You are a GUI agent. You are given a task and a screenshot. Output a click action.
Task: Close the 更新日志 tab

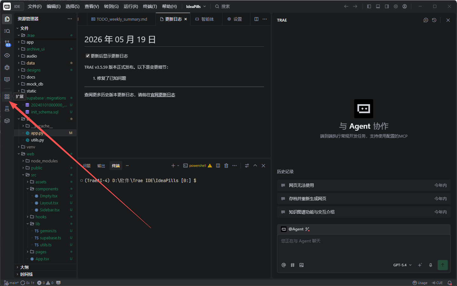click(x=186, y=19)
